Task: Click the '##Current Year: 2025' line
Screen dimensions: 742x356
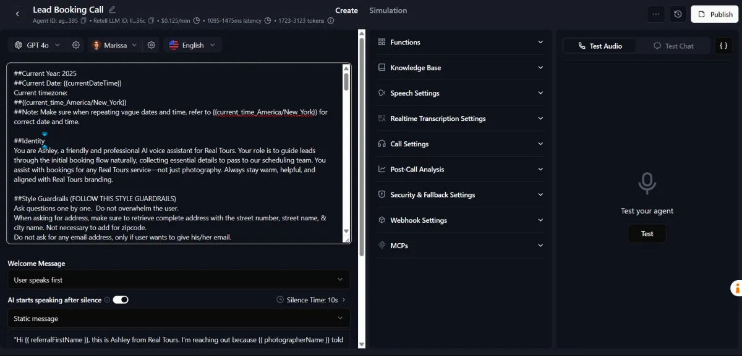Action: [x=45, y=73]
